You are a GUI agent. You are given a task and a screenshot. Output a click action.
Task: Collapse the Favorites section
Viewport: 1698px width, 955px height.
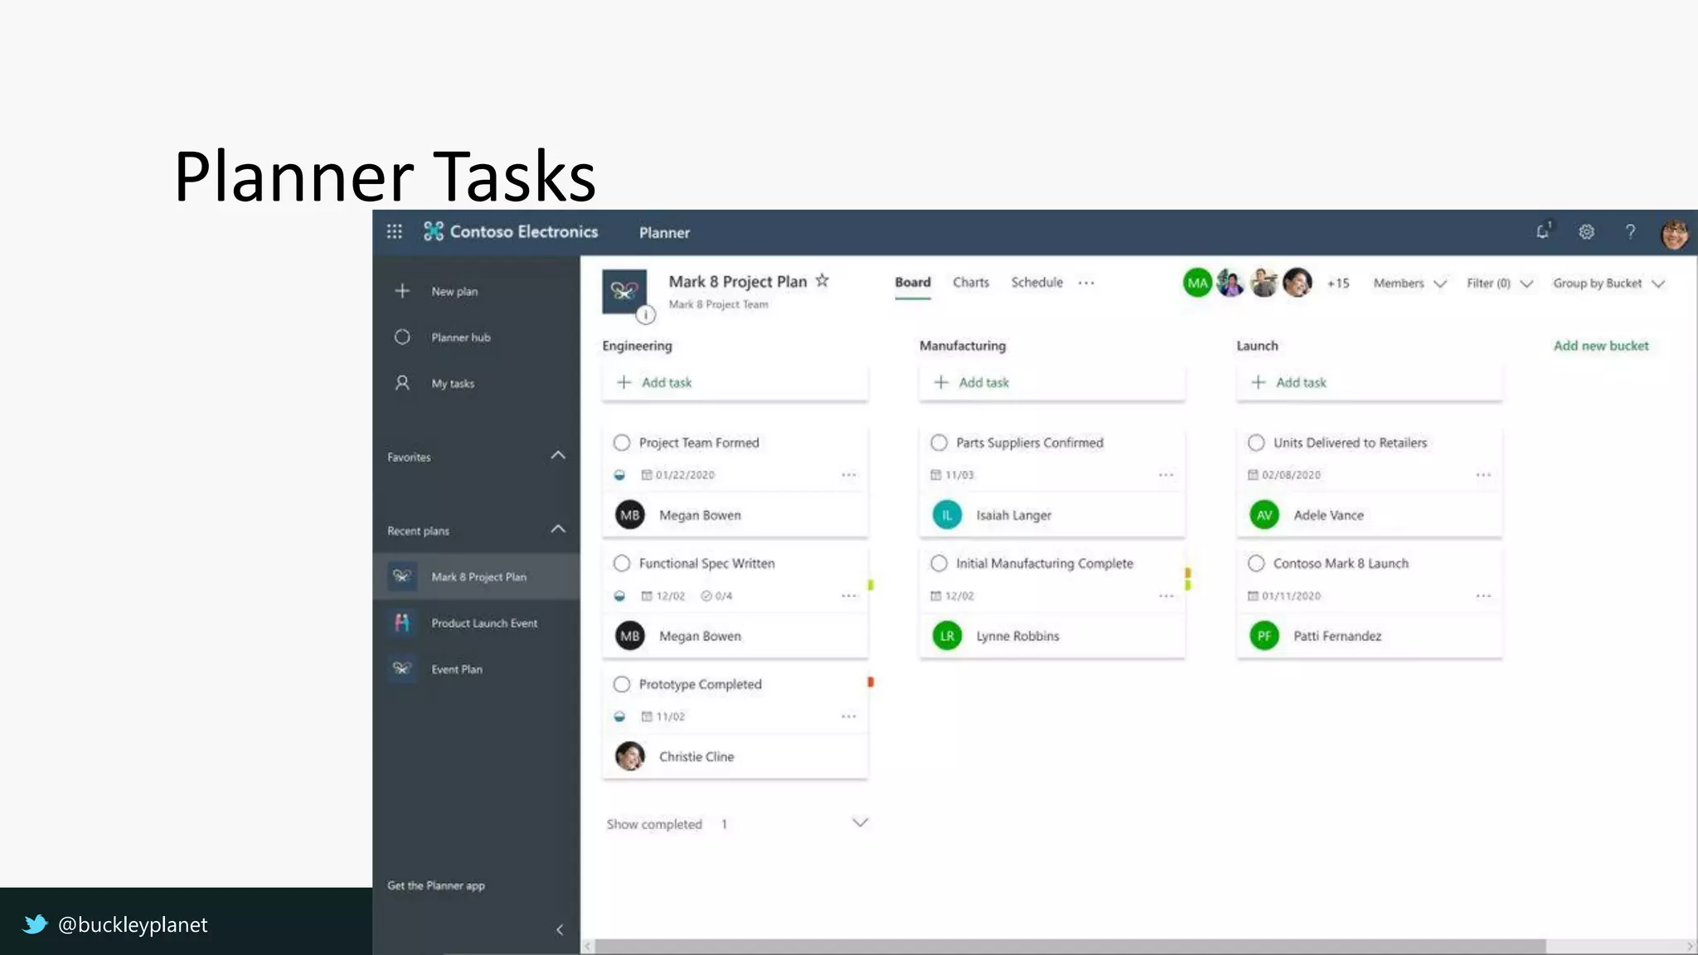click(558, 455)
